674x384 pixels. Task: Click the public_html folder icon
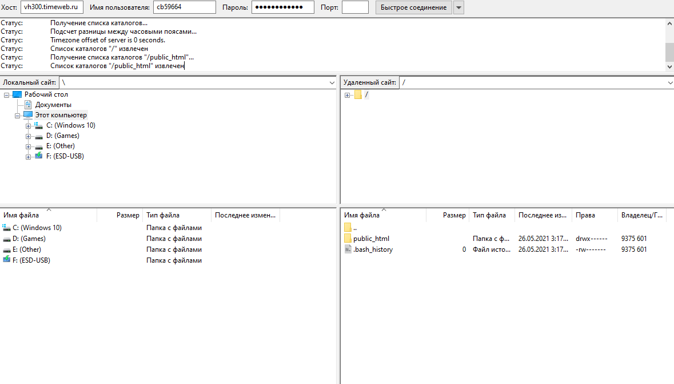(x=348, y=238)
